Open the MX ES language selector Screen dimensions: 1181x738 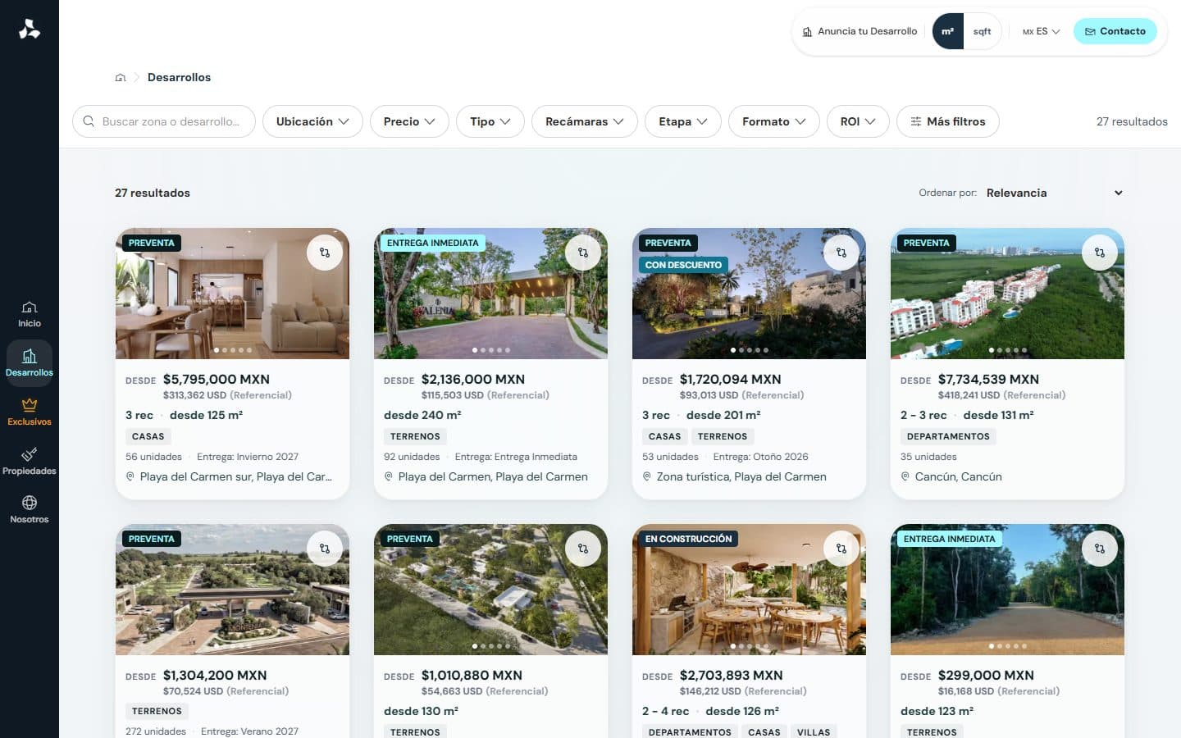[x=1041, y=31]
